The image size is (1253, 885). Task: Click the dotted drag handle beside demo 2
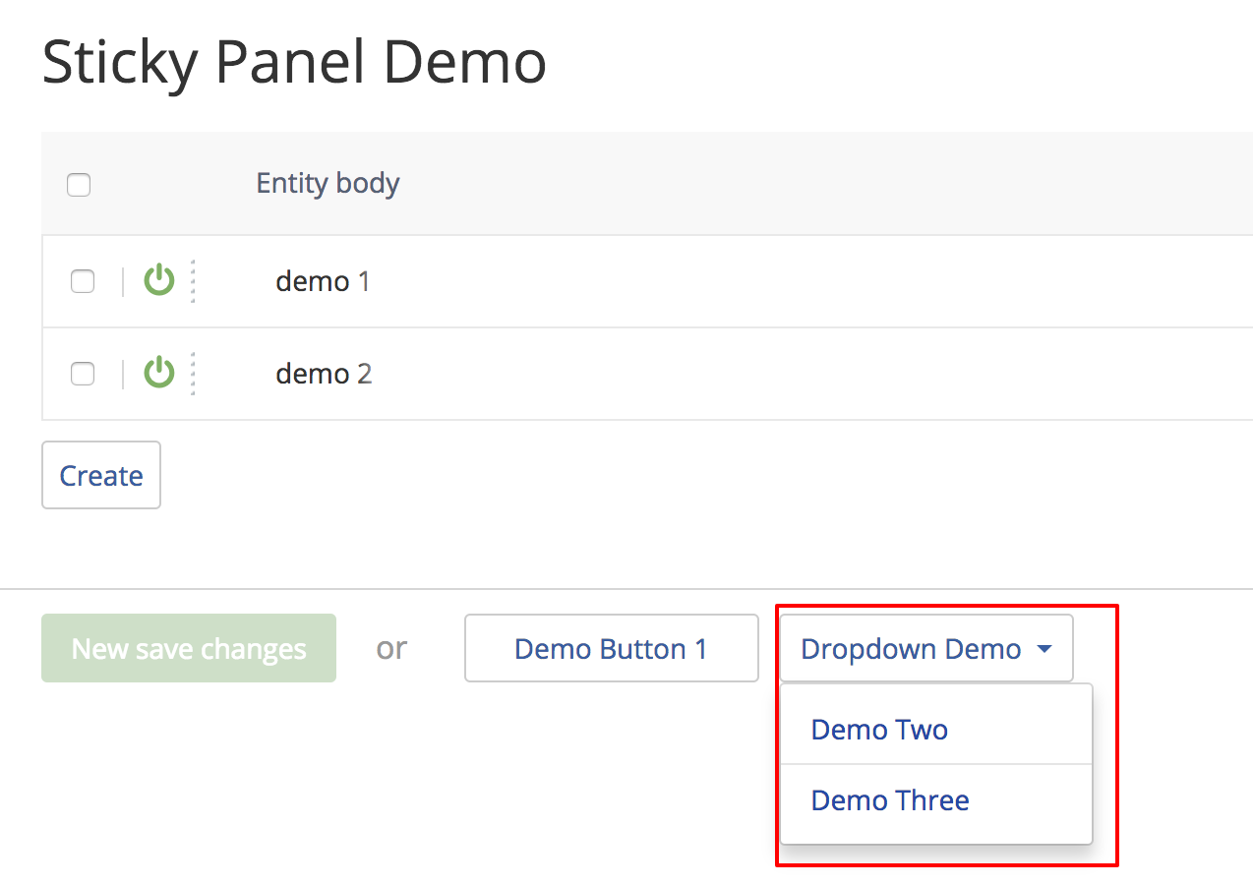pos(195,374)
